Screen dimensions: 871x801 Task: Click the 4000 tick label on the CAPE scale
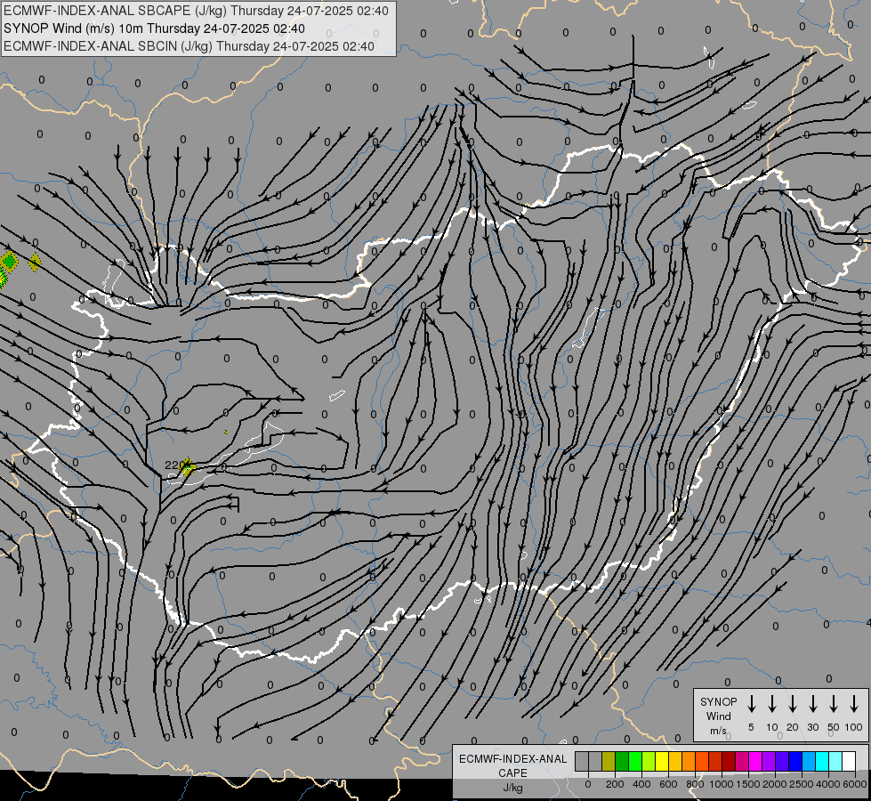[828, 784]
